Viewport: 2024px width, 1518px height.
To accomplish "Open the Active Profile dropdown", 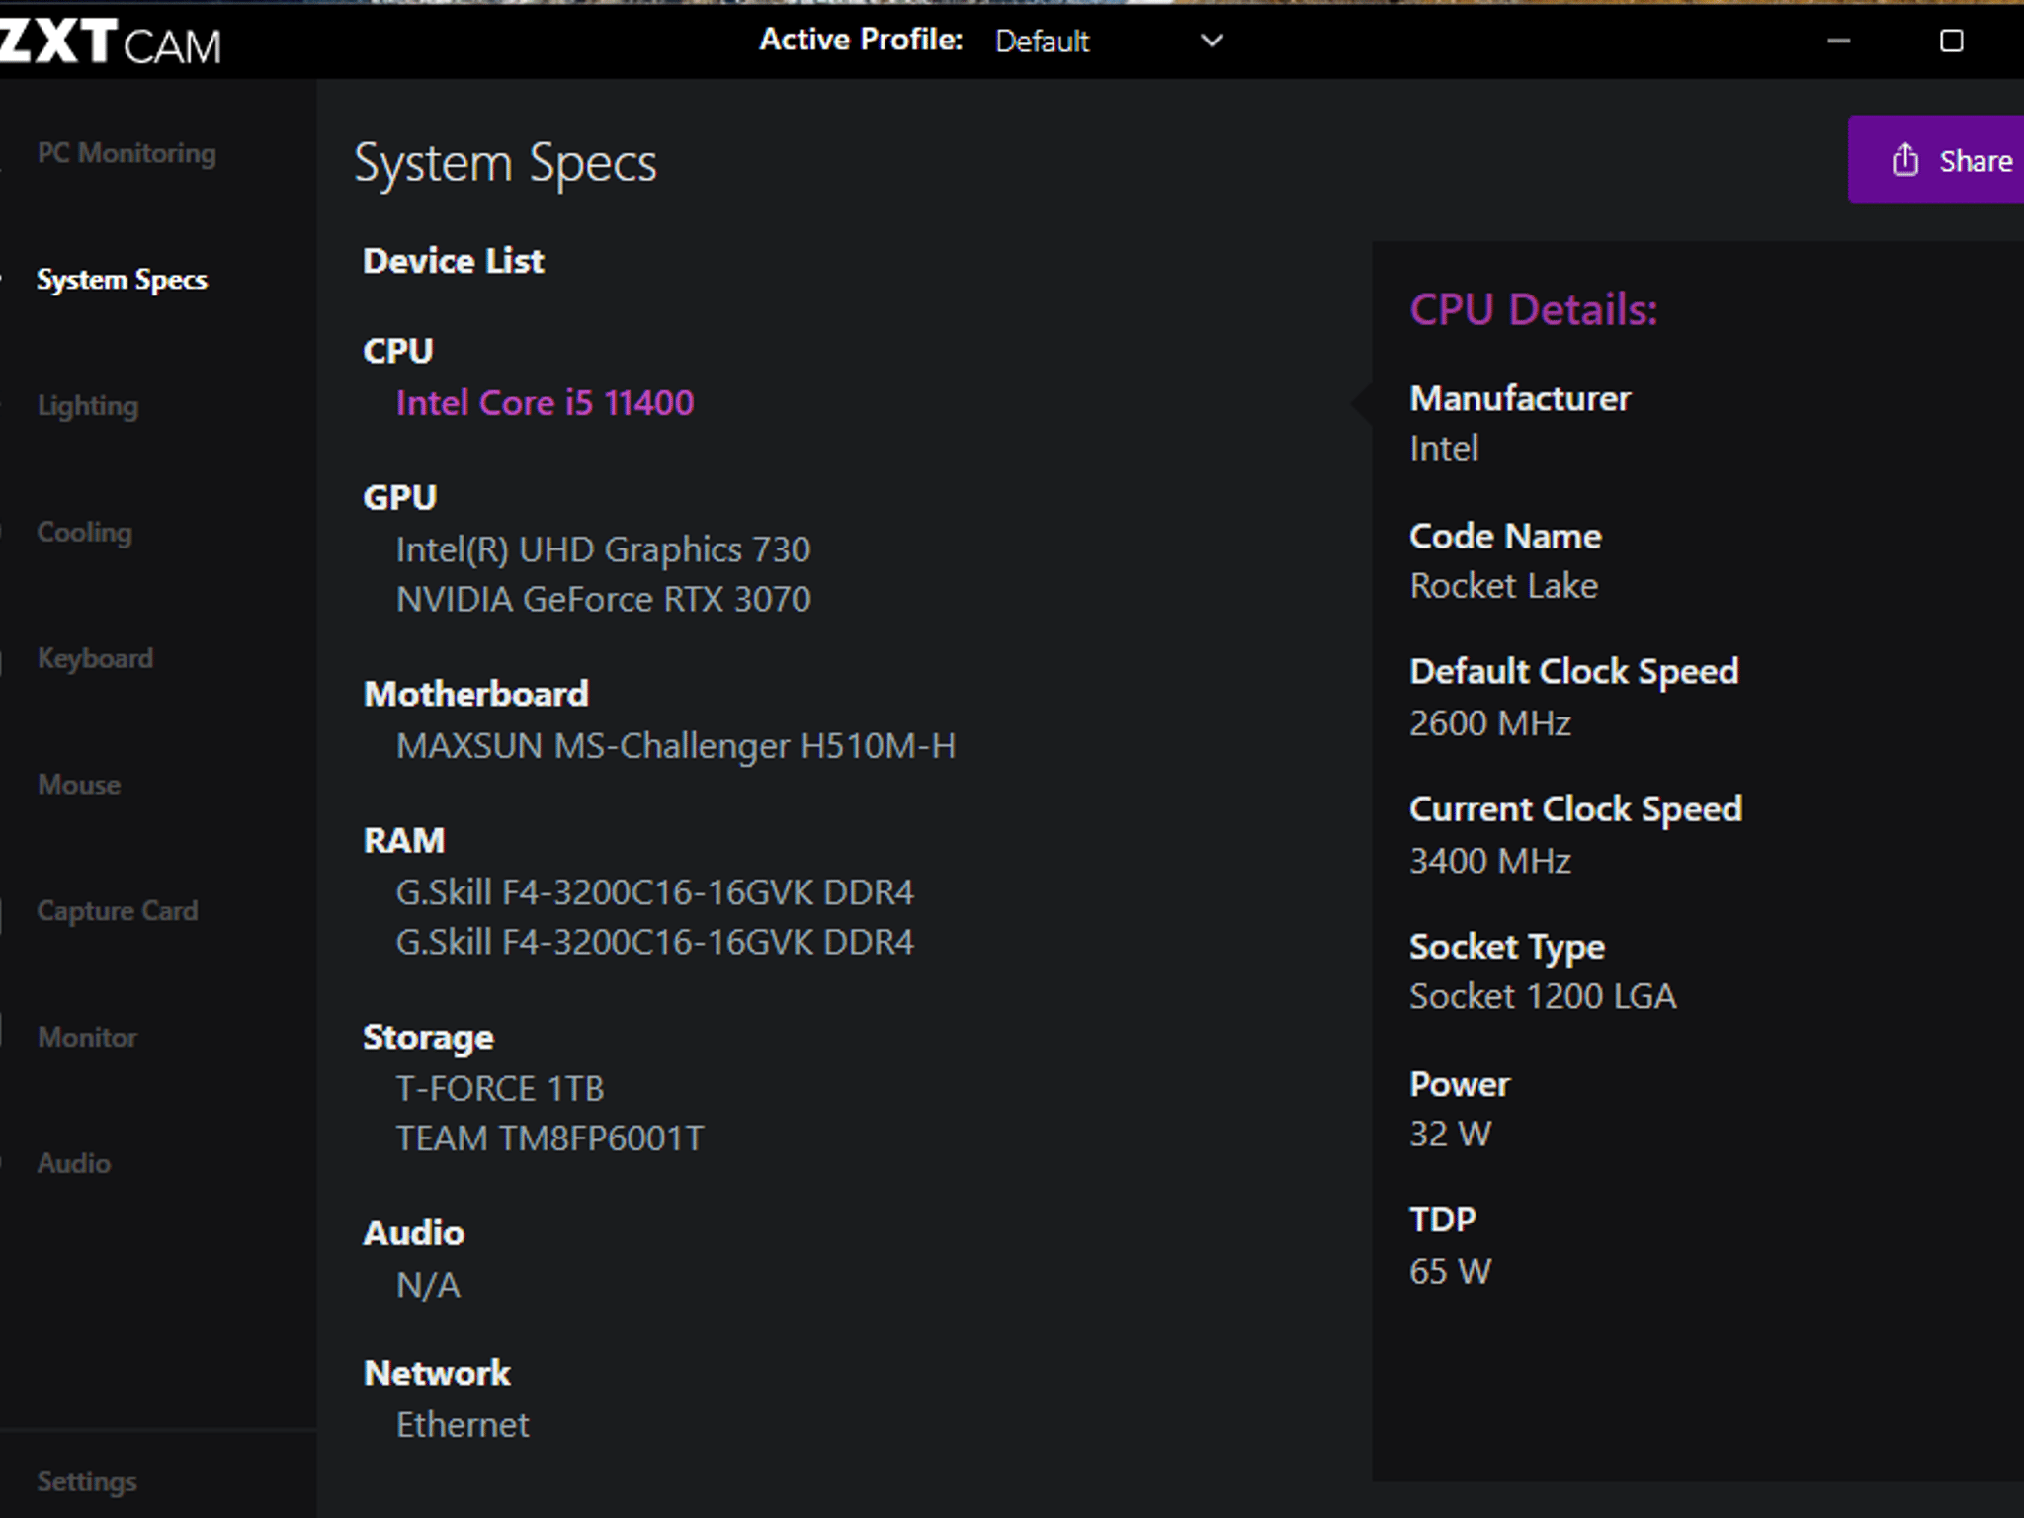I will [1109, 41].
